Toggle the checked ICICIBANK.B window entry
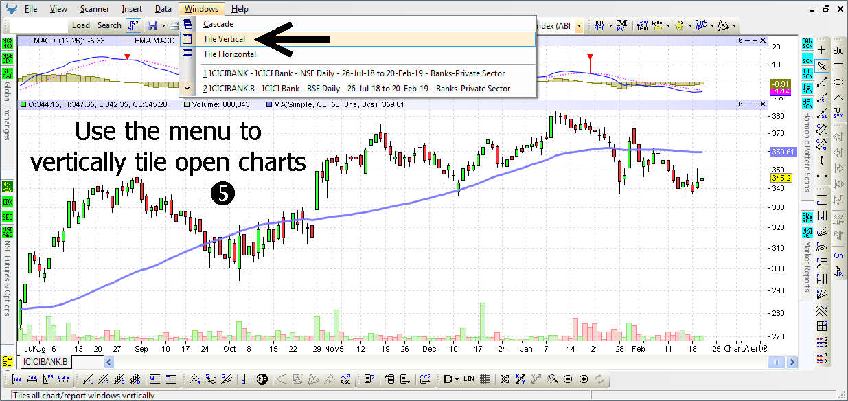Viewport: 848px width, 401px height. [357, 88]
